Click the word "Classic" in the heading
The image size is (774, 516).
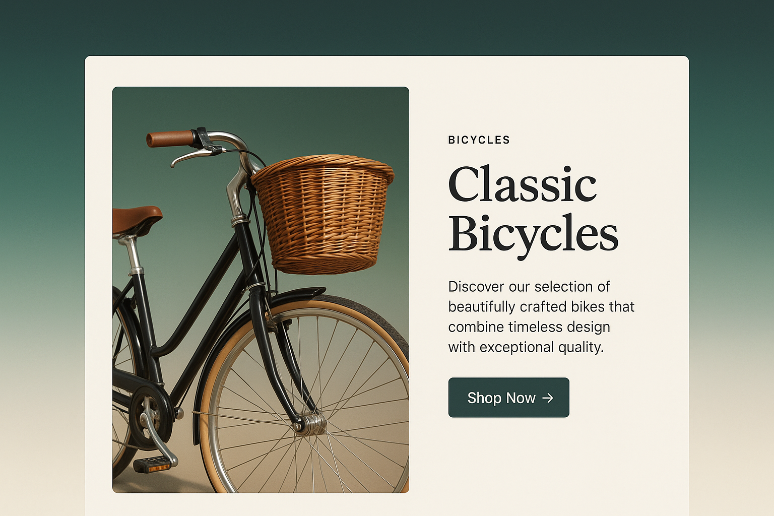(522, 184)
